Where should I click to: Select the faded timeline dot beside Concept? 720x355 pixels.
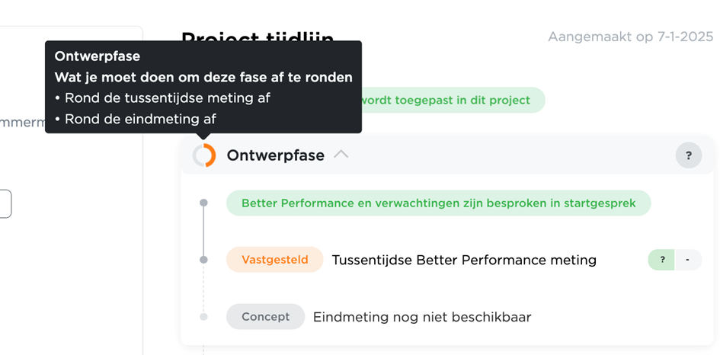pyautogui.click(x=204, y=317)
